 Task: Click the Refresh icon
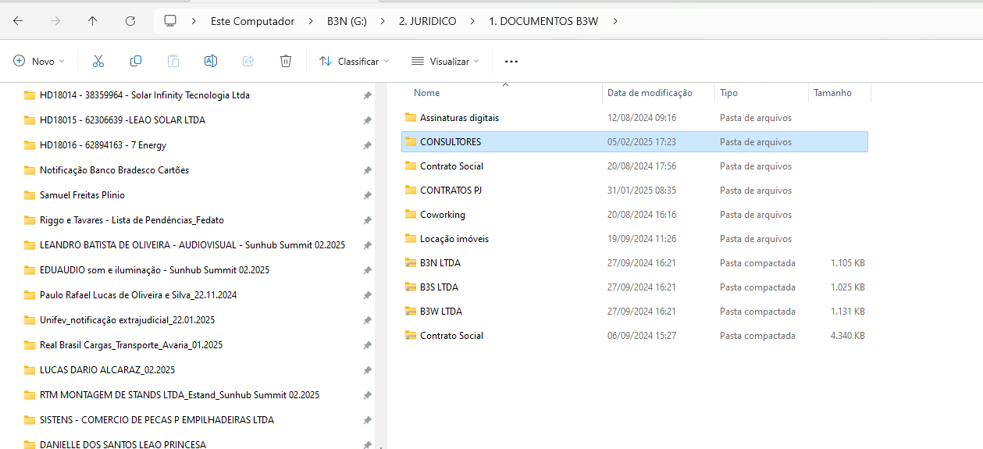coord(130,21)
